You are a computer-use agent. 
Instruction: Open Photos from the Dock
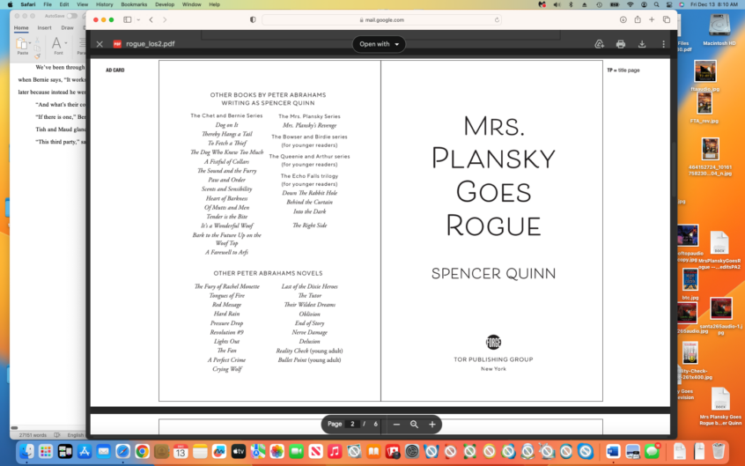point(277,451)
